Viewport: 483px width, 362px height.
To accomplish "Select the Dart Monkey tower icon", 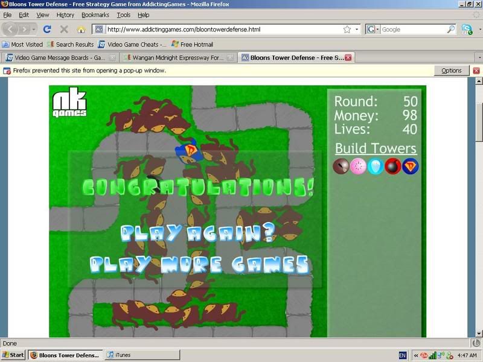I will click(341, 167).
